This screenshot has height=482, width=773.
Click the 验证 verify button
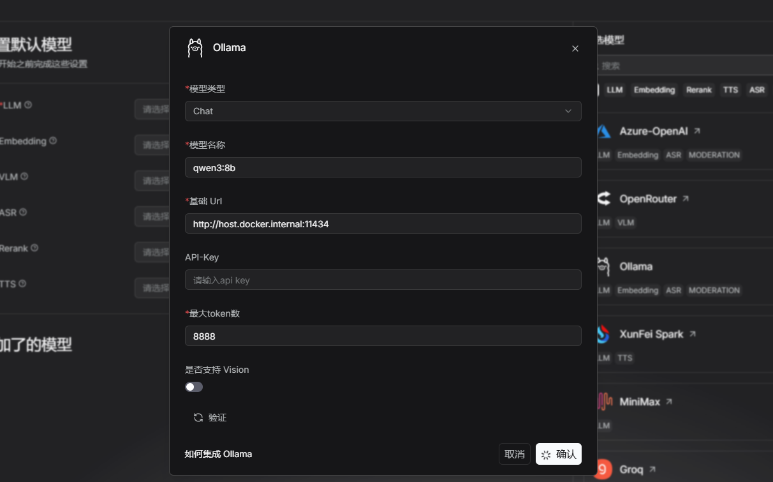210,418
